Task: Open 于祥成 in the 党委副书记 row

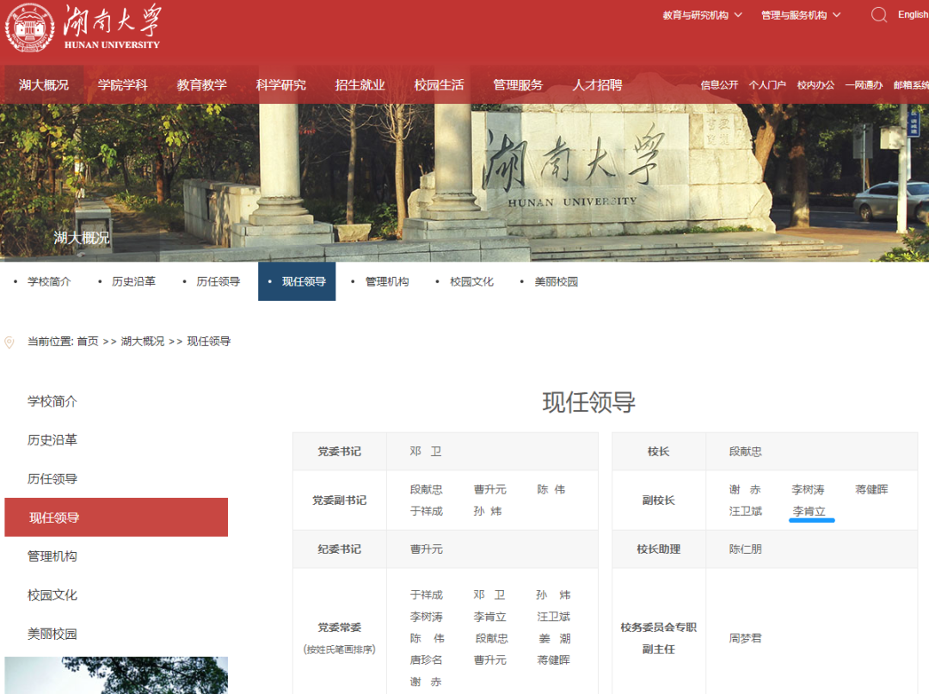Action: (427, 512)
